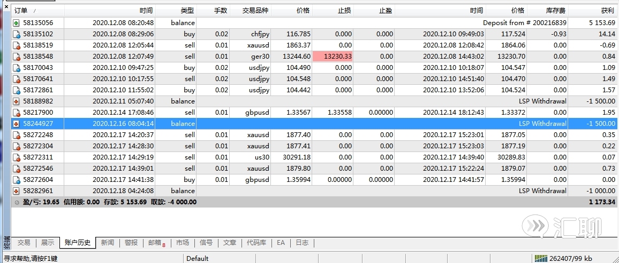The image size is (619, 263).
Task: Open the 警报 tab
Action: point(131,243)
